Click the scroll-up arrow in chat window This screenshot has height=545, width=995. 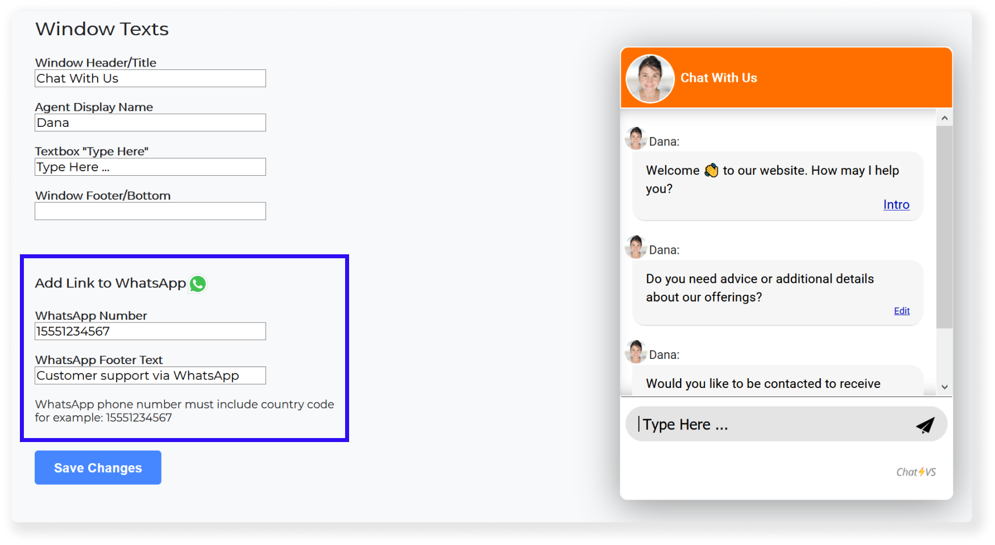(x=944, y=118)
